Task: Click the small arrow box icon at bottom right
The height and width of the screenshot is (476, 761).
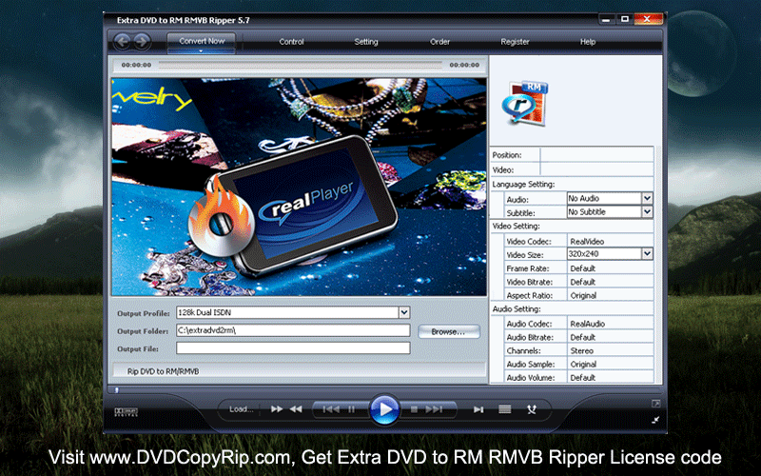Action: point(655,404)
